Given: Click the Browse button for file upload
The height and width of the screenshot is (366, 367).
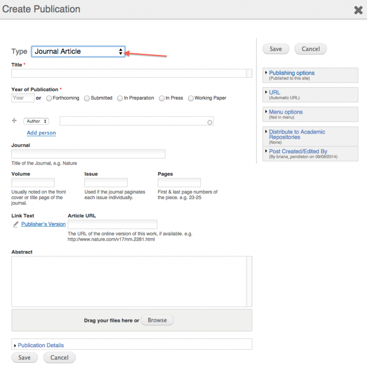Looking at the screenshot, I should tap(157, 320).
